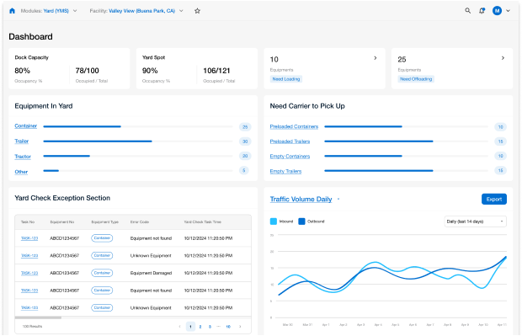522x336 pixels.
Task: Go to next page arrow
Action: pyautogui.click(x=240, y=327)
